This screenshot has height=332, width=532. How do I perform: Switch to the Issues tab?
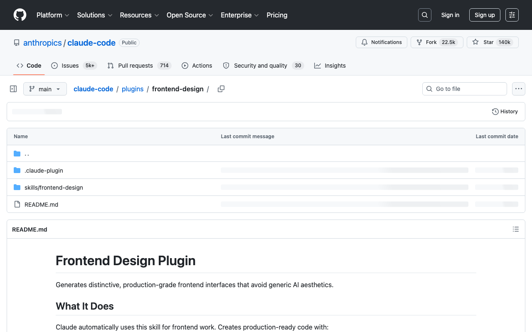(74, 66)
